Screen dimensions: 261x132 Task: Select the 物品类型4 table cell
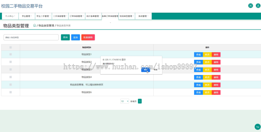point(86,77)
